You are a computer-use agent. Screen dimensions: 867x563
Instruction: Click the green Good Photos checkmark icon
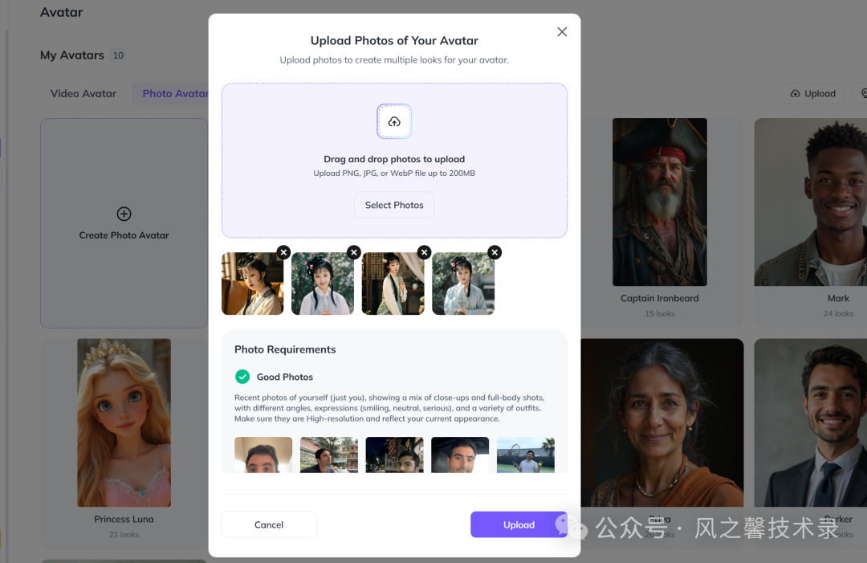(x=242, y=377)
